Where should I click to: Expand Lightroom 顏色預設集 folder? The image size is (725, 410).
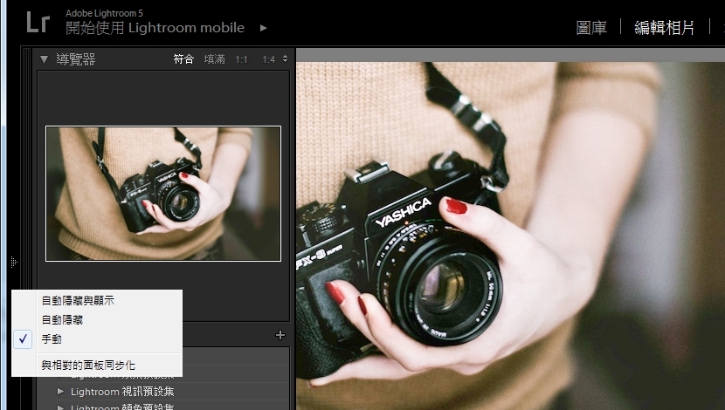[x=60, y=407]
